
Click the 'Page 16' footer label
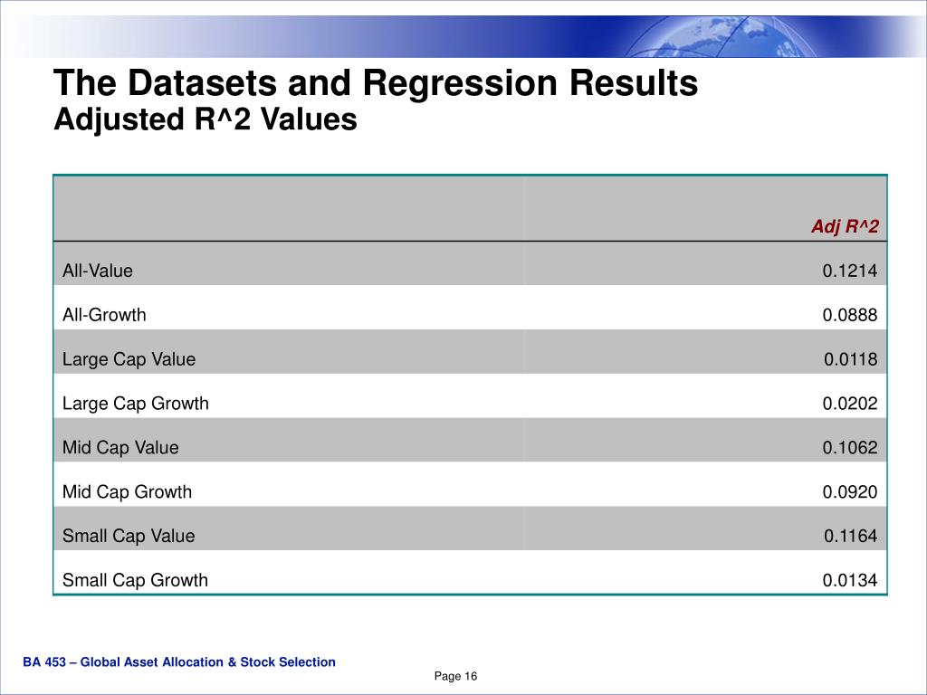455,676
